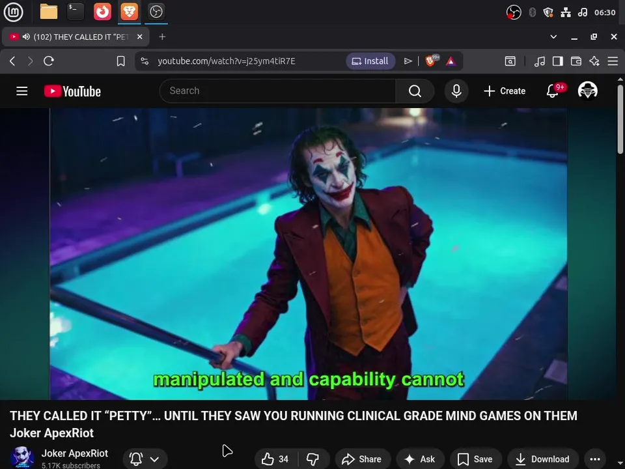Search with your voice microphone

(x=456, y=91)
